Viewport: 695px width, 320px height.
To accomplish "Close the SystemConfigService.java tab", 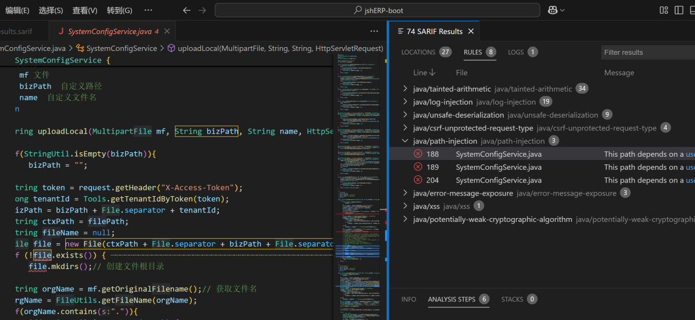I will tap(167, 32).
